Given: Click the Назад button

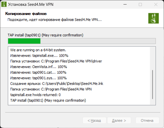Looking at the screenshot, I should tap(92, 121).
